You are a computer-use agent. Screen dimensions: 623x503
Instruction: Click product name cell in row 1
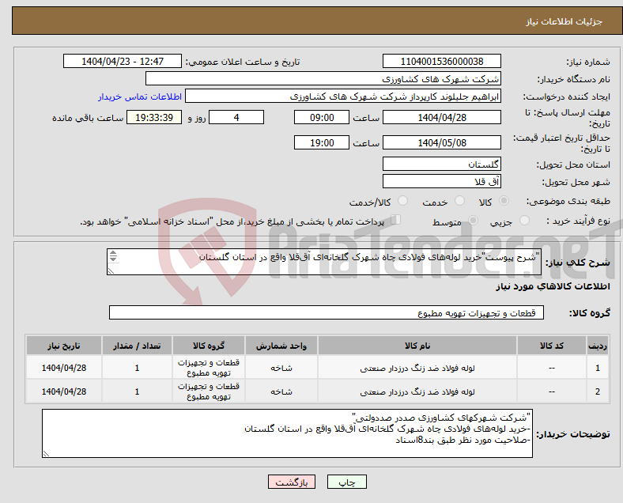(x=417, y=368)
